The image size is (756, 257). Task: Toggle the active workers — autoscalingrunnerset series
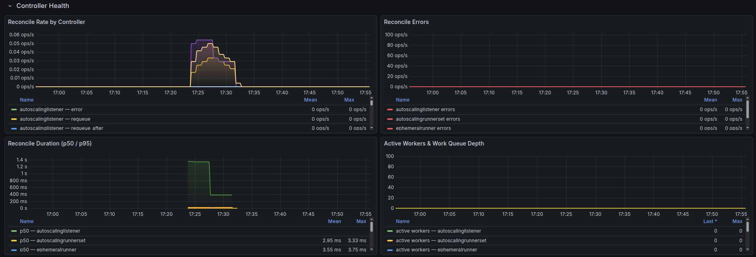point(441,241)
